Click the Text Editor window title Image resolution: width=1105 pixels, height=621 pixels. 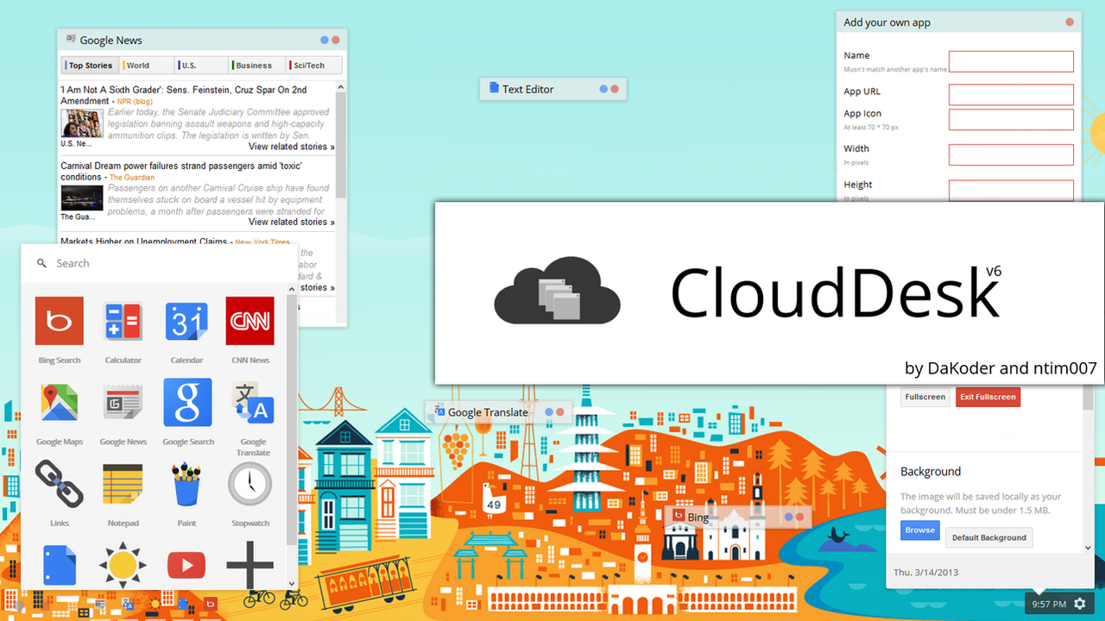coord(527,89)
